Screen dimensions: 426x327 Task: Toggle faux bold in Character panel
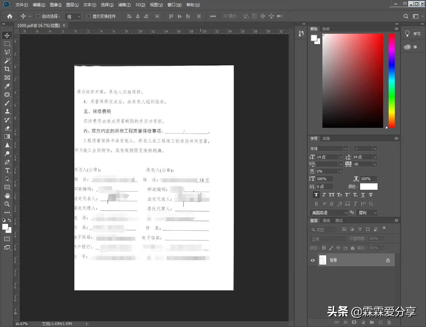click(316, 195)
